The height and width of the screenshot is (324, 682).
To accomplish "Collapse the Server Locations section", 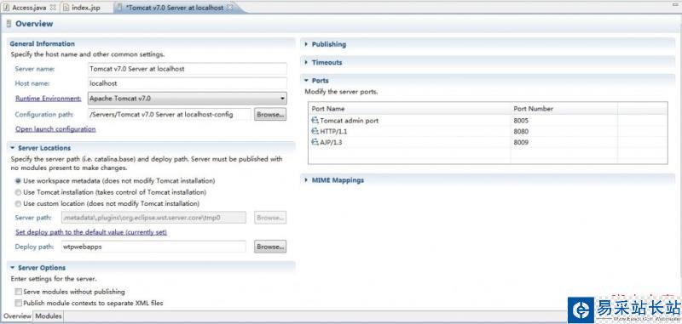I will pyautogui.click(x=13, y=148).
